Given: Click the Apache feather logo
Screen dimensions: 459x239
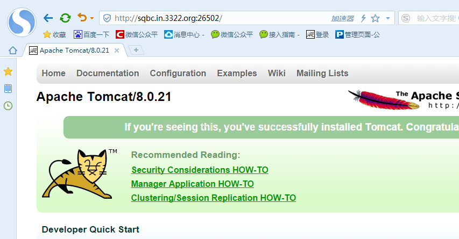Looking at the screenshot, I should (x=404, y=100).
